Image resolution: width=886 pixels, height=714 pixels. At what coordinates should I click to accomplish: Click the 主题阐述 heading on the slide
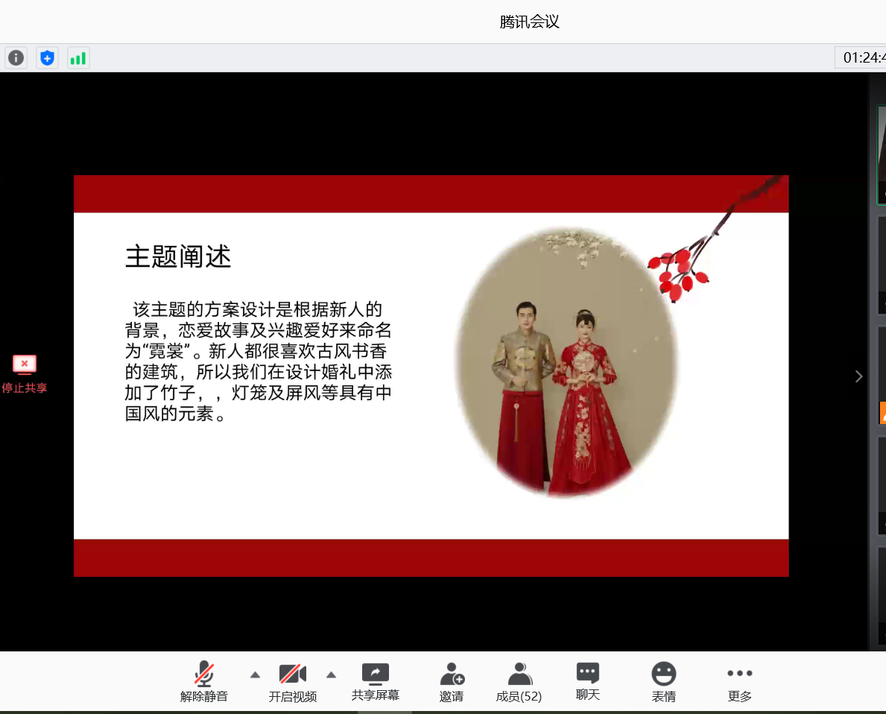click(x=178, y=256)
